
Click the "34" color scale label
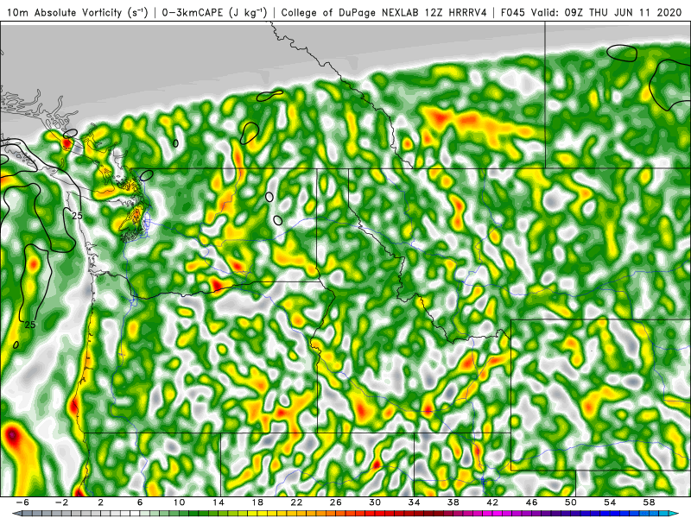pyautogui.click(x=414, y=502)
